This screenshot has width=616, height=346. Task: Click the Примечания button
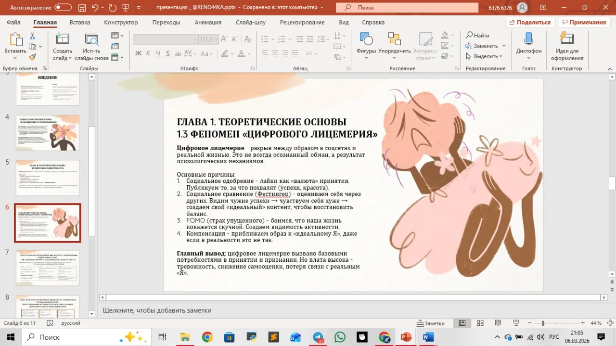583,22
